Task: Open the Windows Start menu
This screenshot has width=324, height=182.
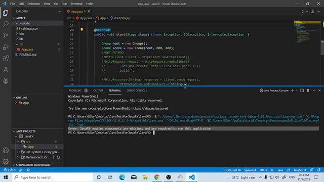Action: click(6, 177)
